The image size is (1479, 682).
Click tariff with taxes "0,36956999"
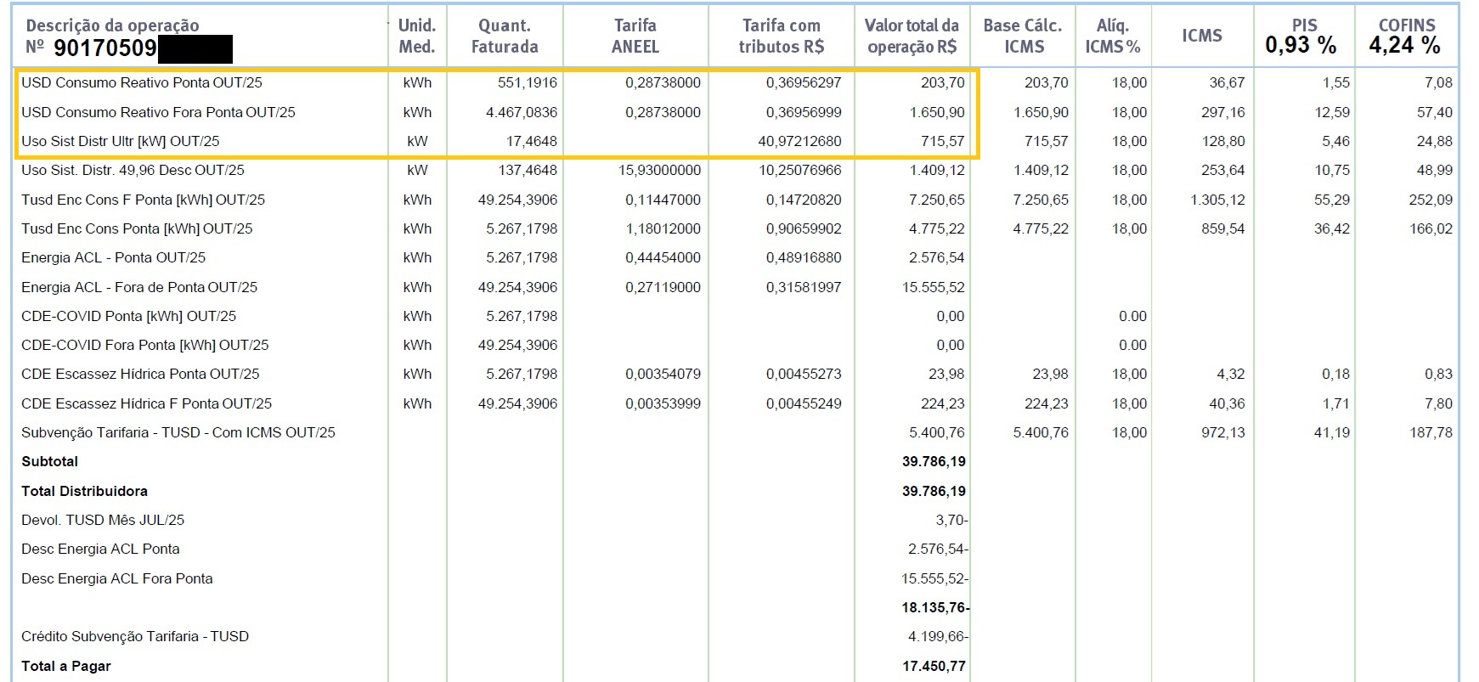coord(804,112)
